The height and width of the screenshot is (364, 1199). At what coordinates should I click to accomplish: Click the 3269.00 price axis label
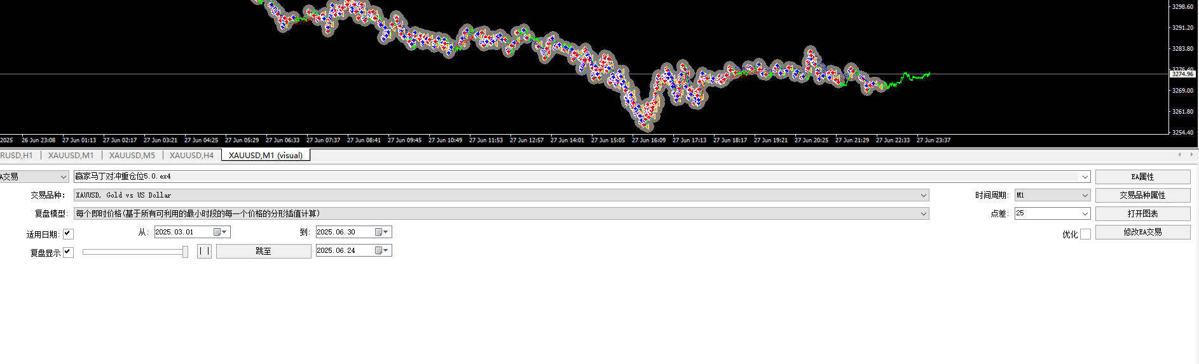pos(1182,90)
